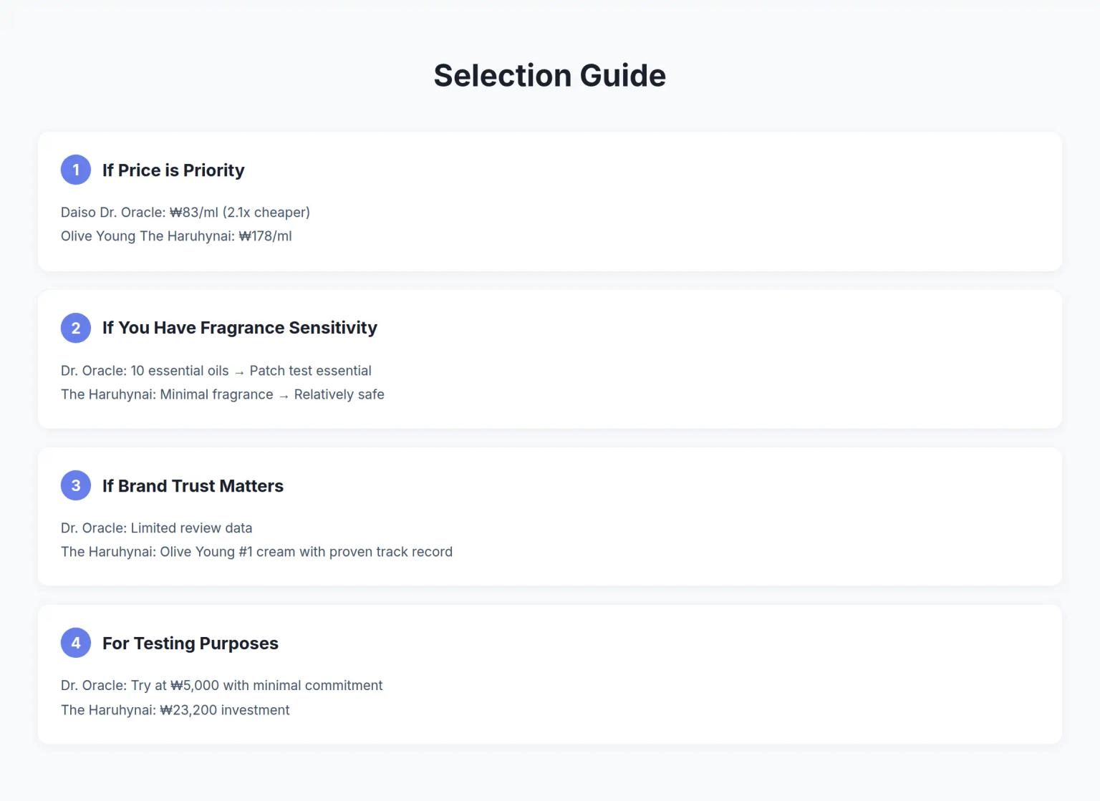1100x801 pixels.
Task: Click the number 1 badge icon
Action: [75, 170]
